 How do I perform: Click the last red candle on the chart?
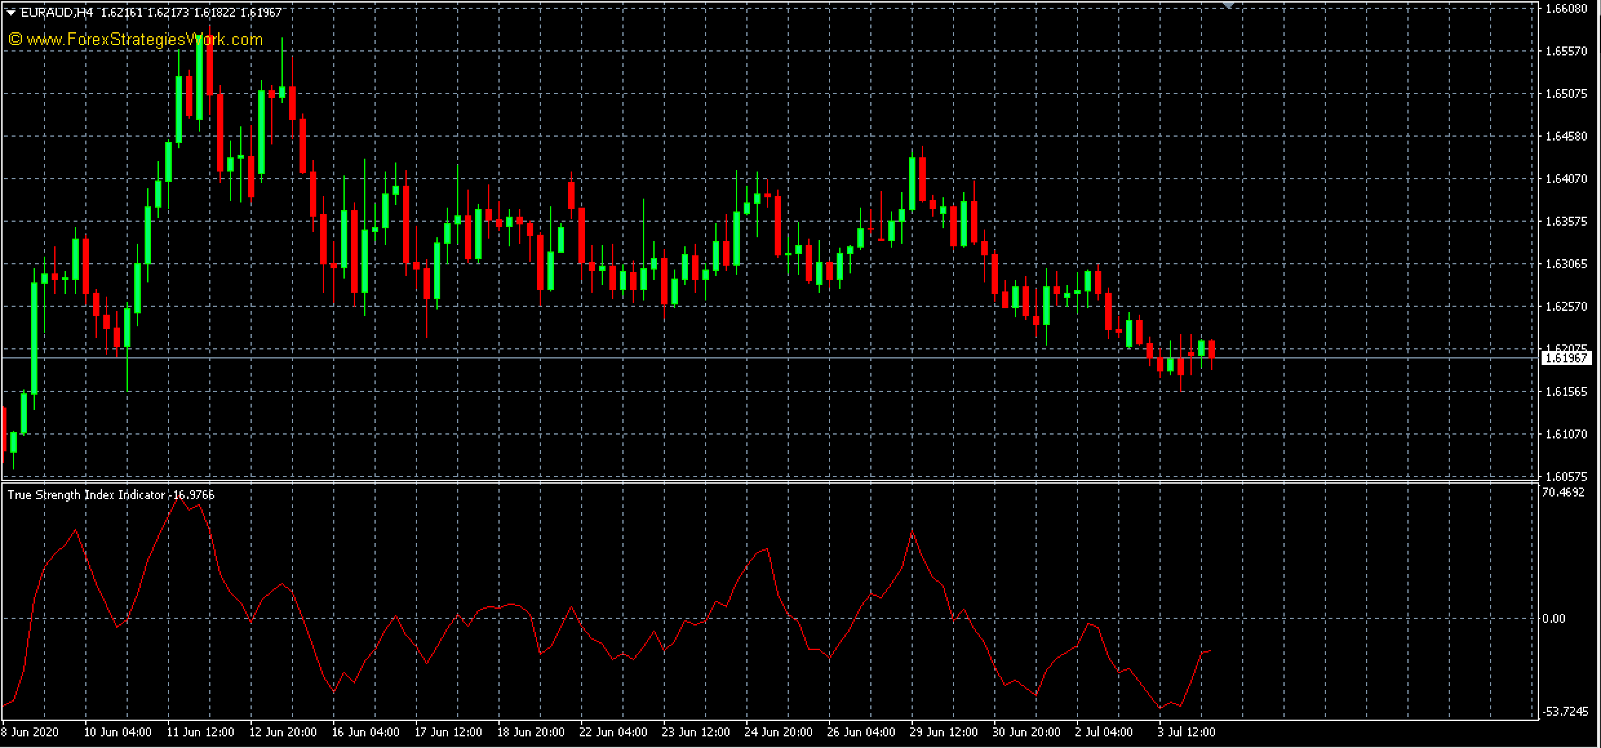1212,350
